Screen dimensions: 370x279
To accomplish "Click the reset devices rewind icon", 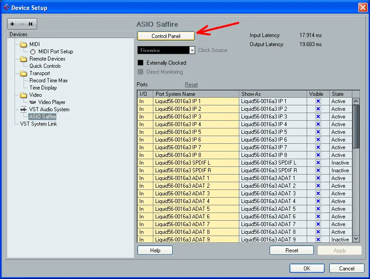I will point(30,24).
